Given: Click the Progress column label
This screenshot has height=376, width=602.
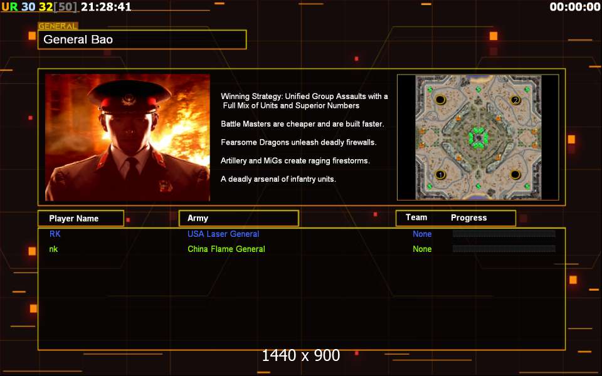Looking at the screenshot, I should tap(469, 218).
